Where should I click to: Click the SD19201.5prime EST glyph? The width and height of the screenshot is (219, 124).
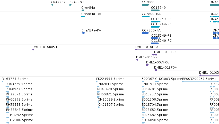tap(143, 92)
